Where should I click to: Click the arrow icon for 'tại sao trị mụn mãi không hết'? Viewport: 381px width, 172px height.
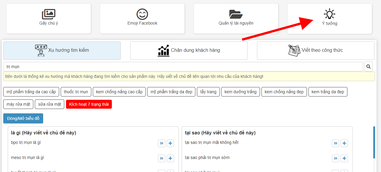(335, 143)
